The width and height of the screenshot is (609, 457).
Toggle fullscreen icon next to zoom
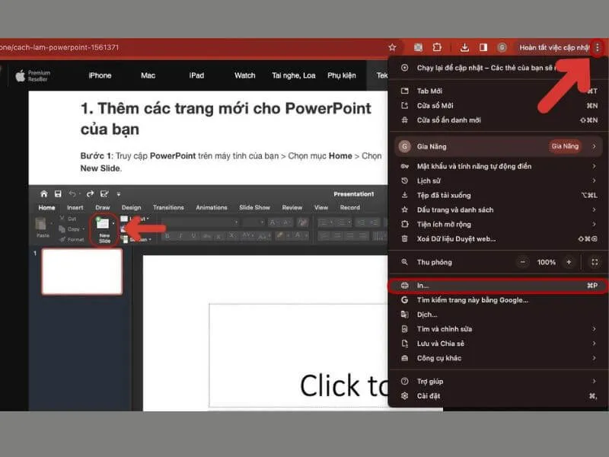(x=595, y=262)
